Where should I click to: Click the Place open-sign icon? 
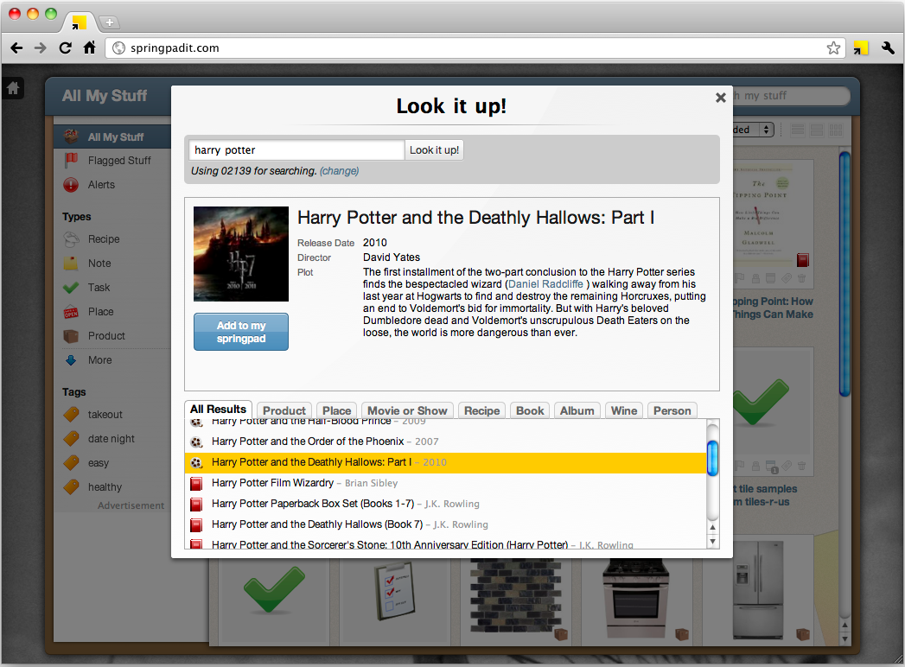pyautogui.click(x=71, y=312)
